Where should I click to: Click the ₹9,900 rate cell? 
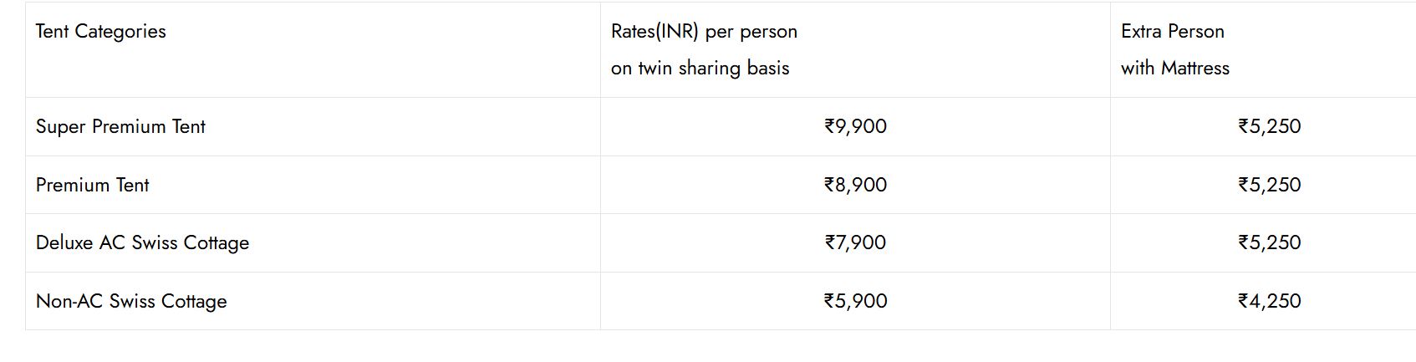pyautogui.click(x=855, y=127)
